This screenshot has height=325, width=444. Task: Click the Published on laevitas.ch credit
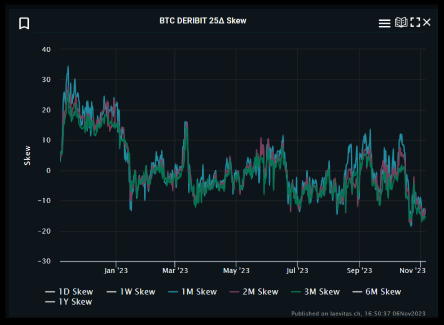[x=358, y=313]
